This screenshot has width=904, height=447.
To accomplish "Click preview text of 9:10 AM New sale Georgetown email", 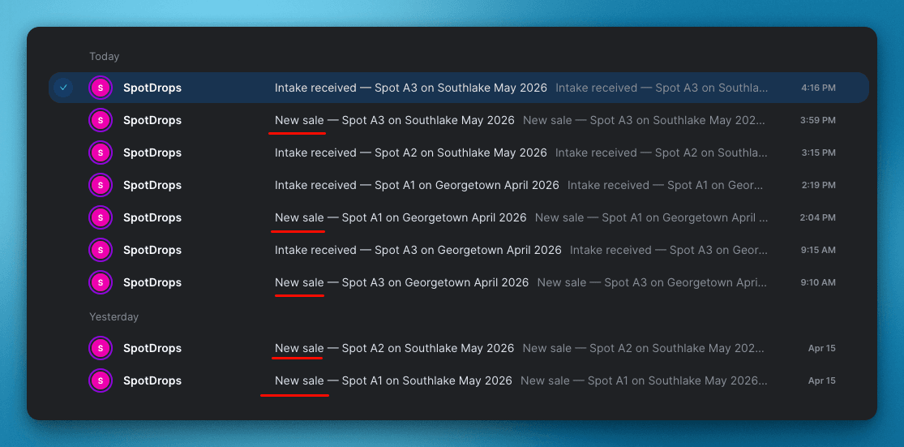I will 653,282.
